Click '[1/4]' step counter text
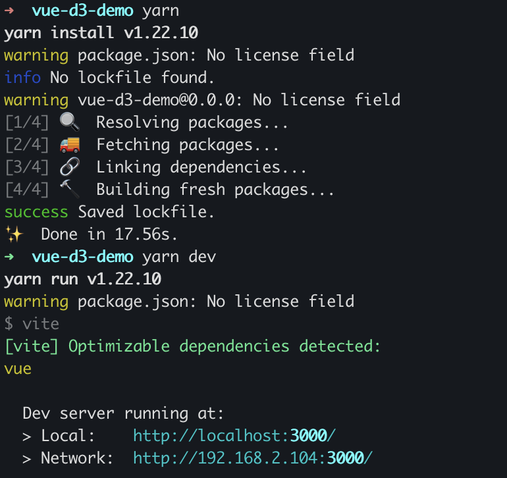Image resolution: width=507 pixels, height=478 pixels. pos(27,122)
